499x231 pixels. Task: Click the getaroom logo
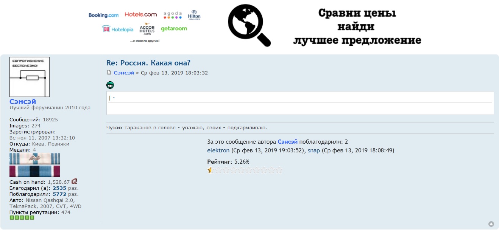pyautogui.click(x=174, y=29)
